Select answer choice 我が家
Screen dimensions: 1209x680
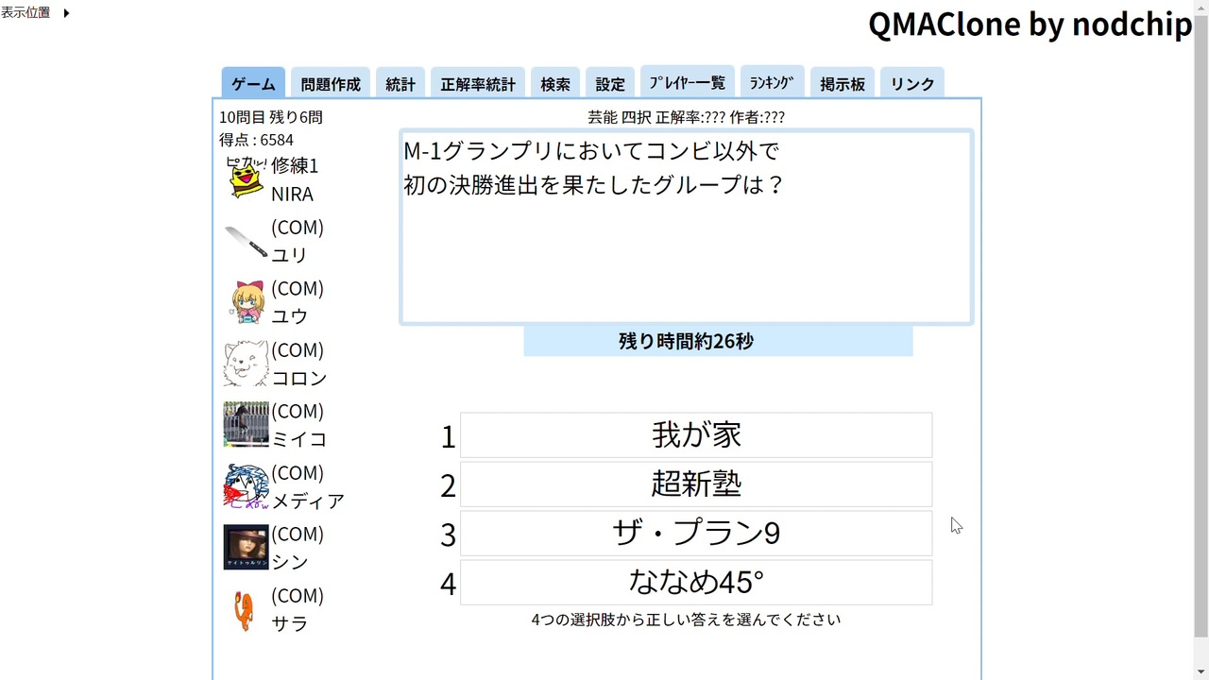point(696,435)
